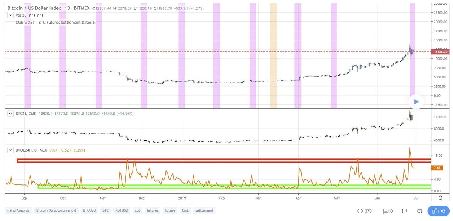Open the chart settings gear

coord(440,198)
